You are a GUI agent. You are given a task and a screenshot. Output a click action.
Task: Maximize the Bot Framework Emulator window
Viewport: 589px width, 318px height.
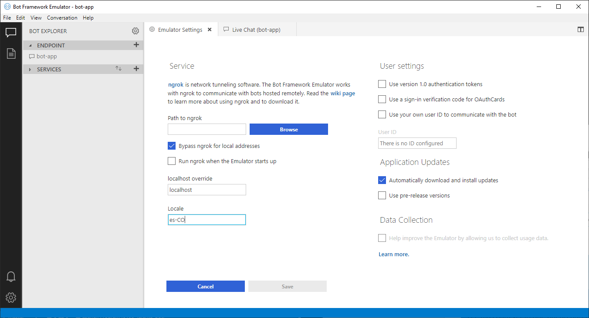click(x=559, y=7)
